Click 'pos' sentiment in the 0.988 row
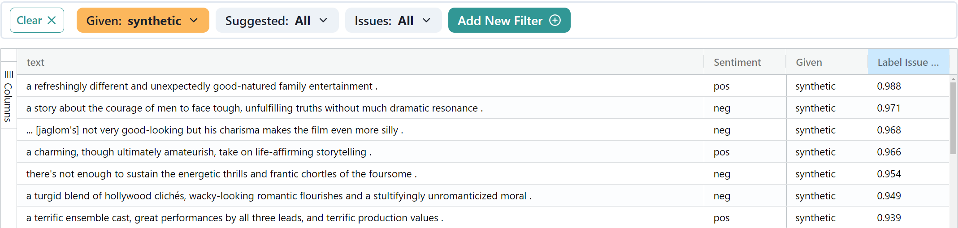Viewport: 958px width, 228px height. point(722,86)
